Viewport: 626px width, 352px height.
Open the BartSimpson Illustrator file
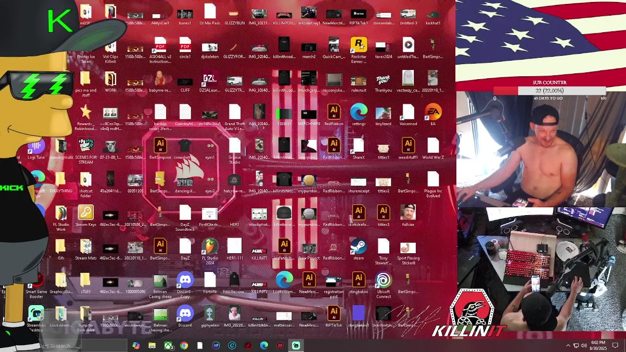pyautogui.click(x=160, y=146)
